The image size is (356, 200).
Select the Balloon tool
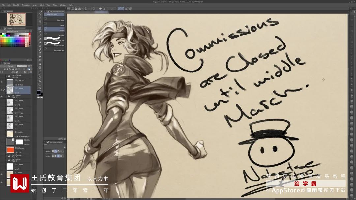click(40, 85)
